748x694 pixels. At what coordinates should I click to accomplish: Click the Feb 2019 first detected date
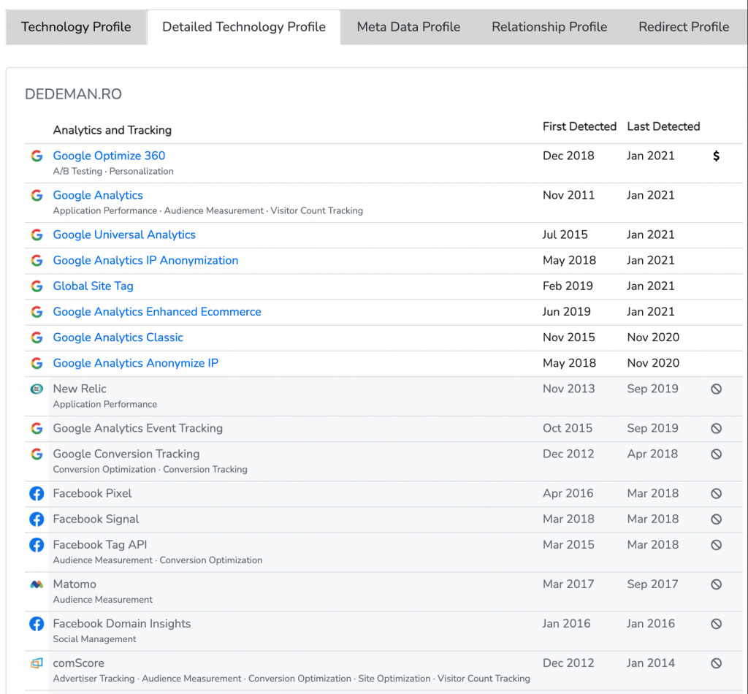568,286
